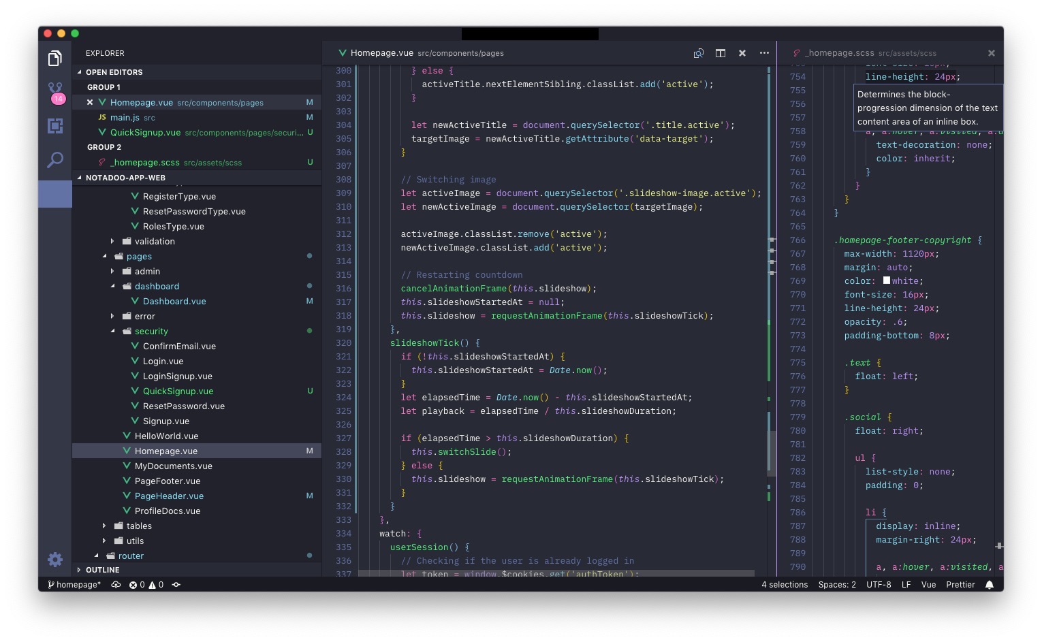This screenshot has width=1042, height=642.
Task: Select Login.vue in the security folder
Action: (x=163, y=361)
